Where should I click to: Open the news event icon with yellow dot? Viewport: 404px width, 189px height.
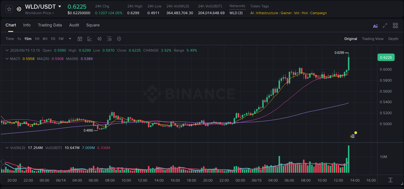[353, 136]
